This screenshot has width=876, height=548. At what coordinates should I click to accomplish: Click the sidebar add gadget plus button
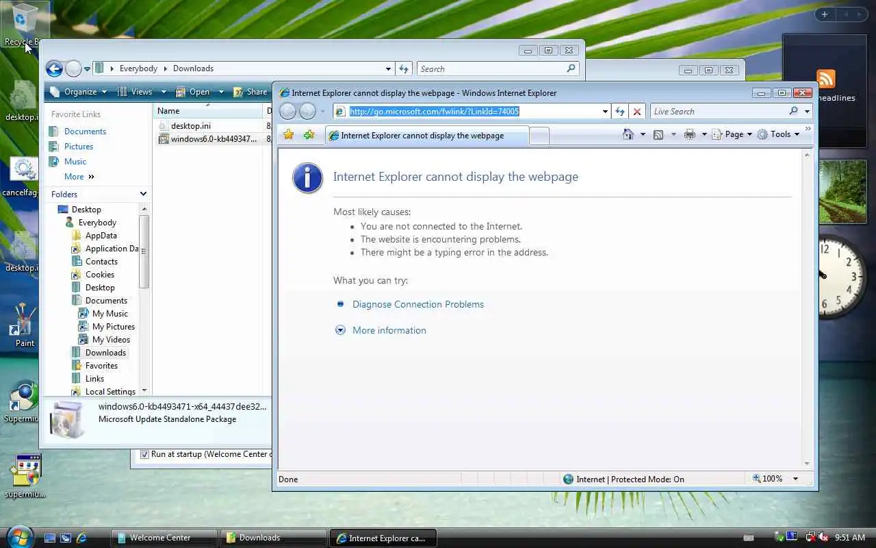(825, 14)
